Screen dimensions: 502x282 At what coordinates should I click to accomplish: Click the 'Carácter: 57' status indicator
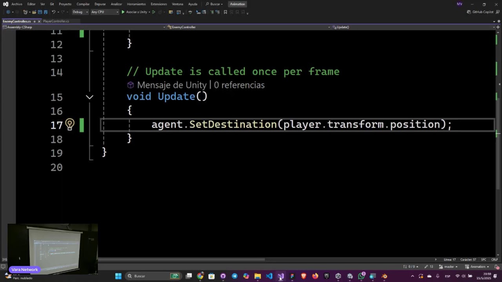(x=468, y=260)
